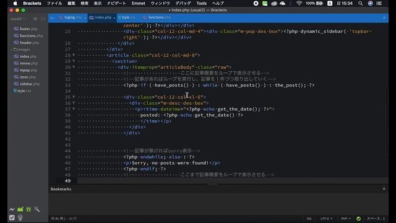The height and width of the screenshot is (223, 396).
Task: Click the light bulb icon in sidebar
Action: coord(20,217)
